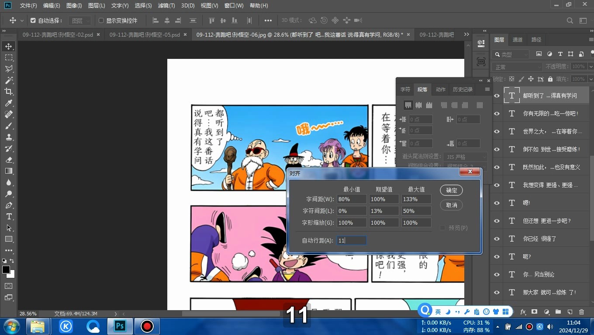Image resolution: width=594 pixels, height=335 pixels.
Task: Enable the 显示变换控件 checkbox
Action: point(101,21)
